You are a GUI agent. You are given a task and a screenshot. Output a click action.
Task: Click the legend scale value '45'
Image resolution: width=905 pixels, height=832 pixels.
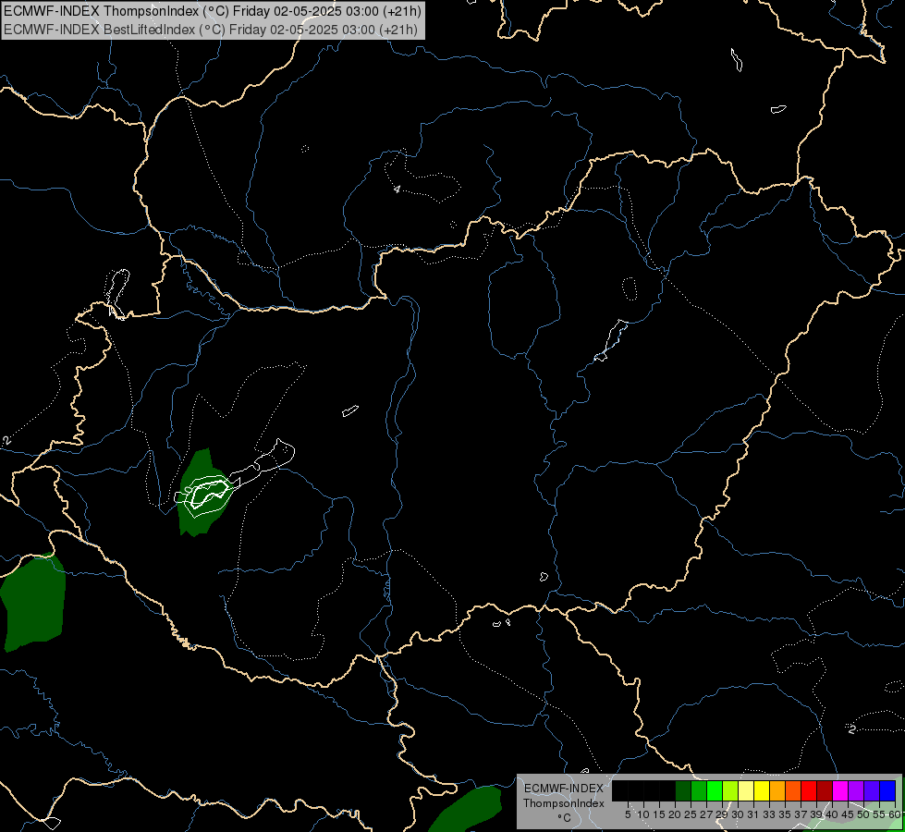click(x=848, y=814)
